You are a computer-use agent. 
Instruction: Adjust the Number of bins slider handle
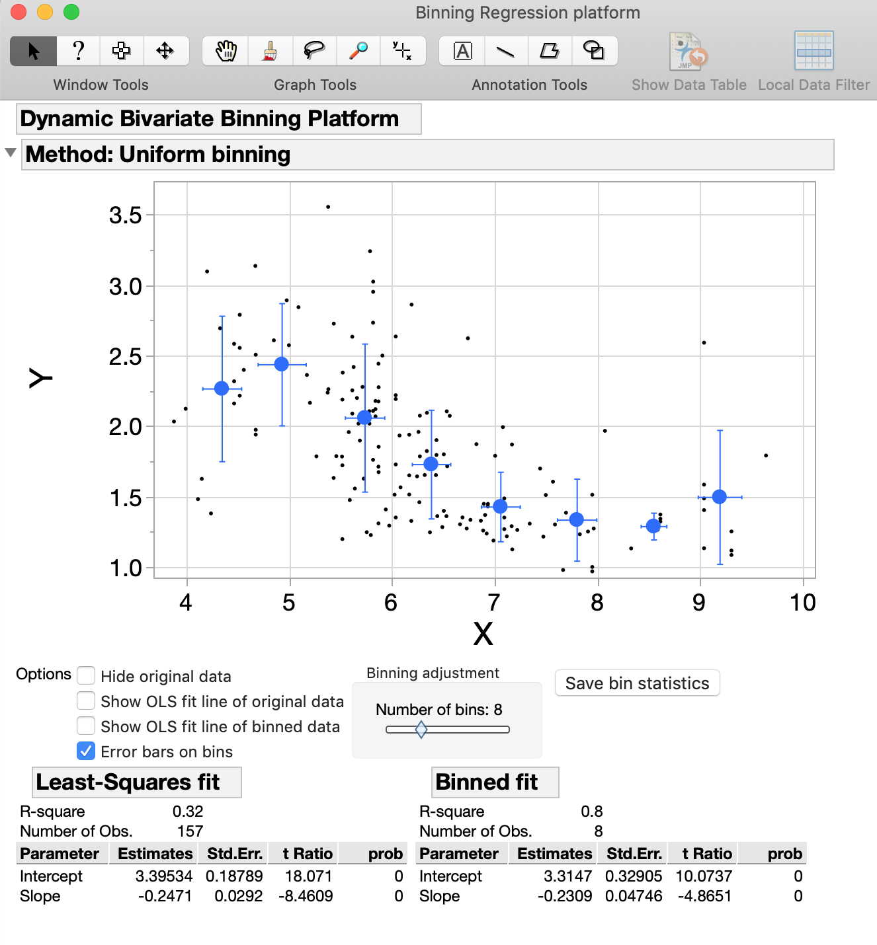pyautogui.click(x=421, y=730)
